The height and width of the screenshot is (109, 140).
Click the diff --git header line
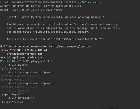(x=46, y=47)
